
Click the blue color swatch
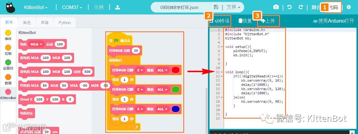pyautogui.click(x=175, y=109)
